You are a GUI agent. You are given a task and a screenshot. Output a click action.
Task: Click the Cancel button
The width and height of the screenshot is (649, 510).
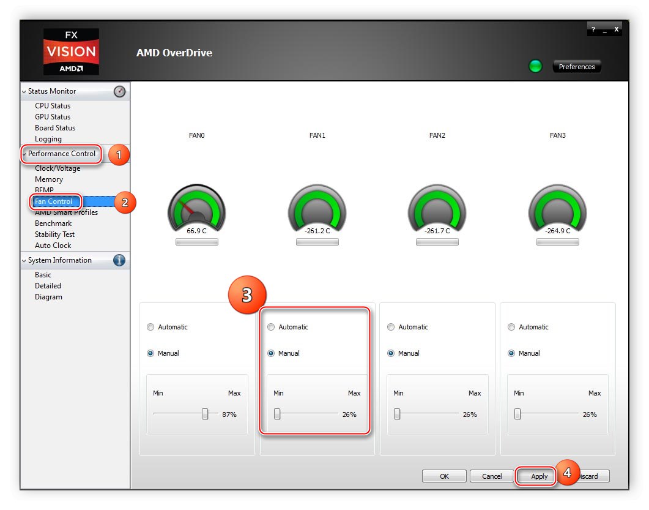click(x=492, y=476)
